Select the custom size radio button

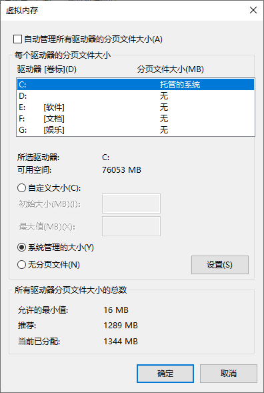point(21,188)
